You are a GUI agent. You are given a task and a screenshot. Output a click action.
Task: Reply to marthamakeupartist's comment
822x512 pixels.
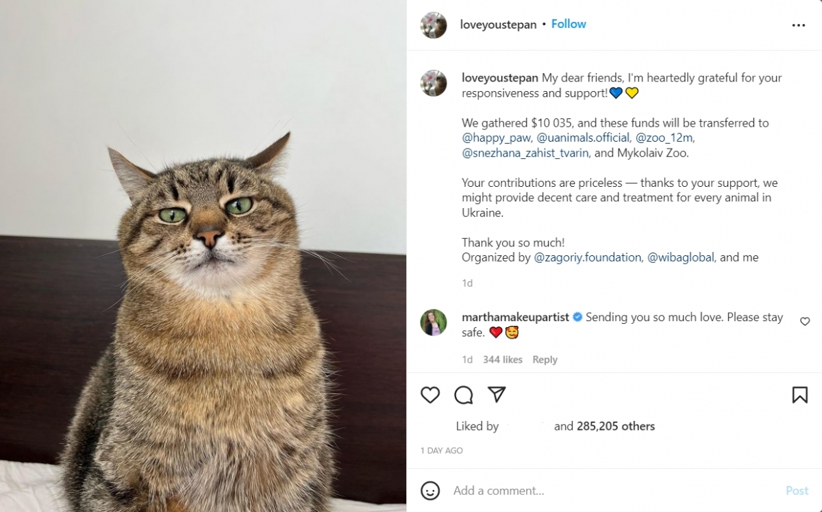pos(545,359)
